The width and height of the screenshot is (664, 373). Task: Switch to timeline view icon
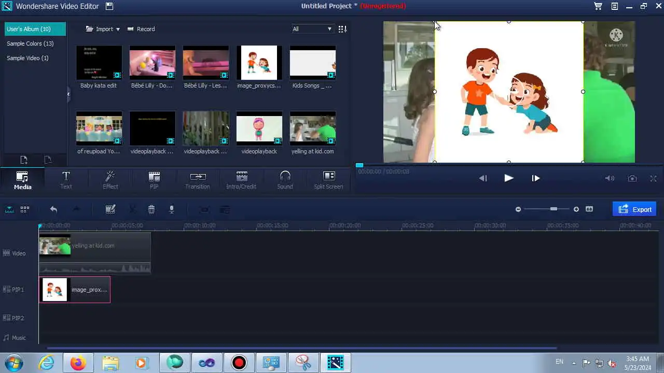point(10,209)
